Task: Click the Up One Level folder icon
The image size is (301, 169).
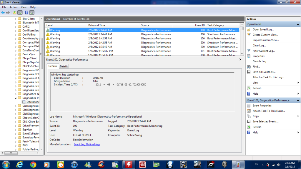Action: point(15,13)
